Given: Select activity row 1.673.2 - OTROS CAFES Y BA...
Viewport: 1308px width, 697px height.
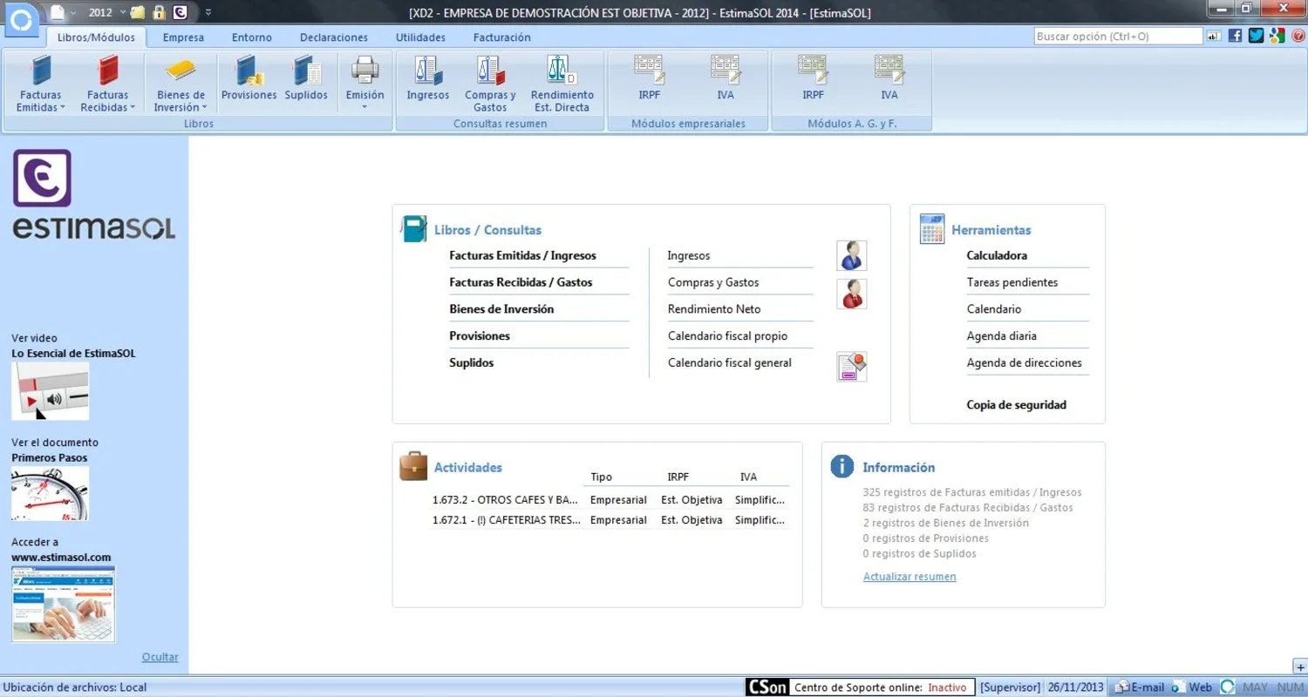Looking at the screenshot, I should (x=610, y=500).
